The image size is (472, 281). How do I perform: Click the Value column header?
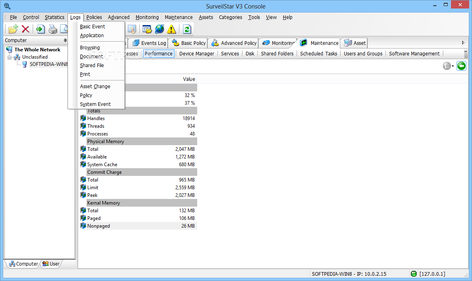point(189,79)
